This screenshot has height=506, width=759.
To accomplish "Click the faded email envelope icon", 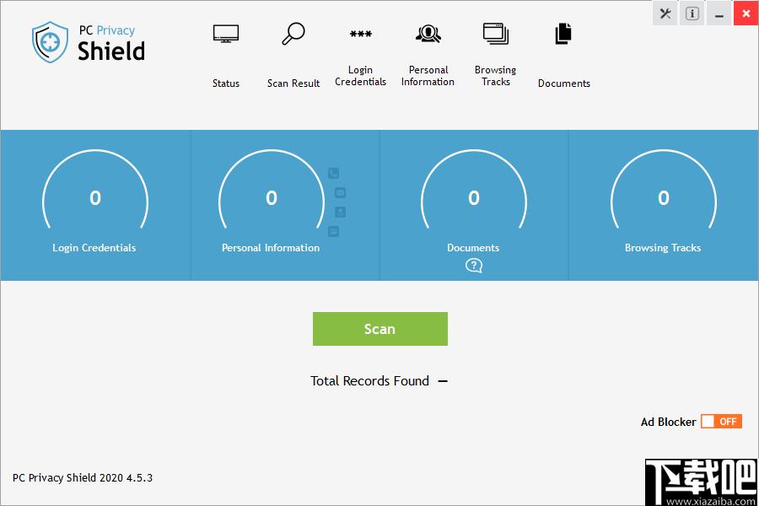I will coord(341,193).
